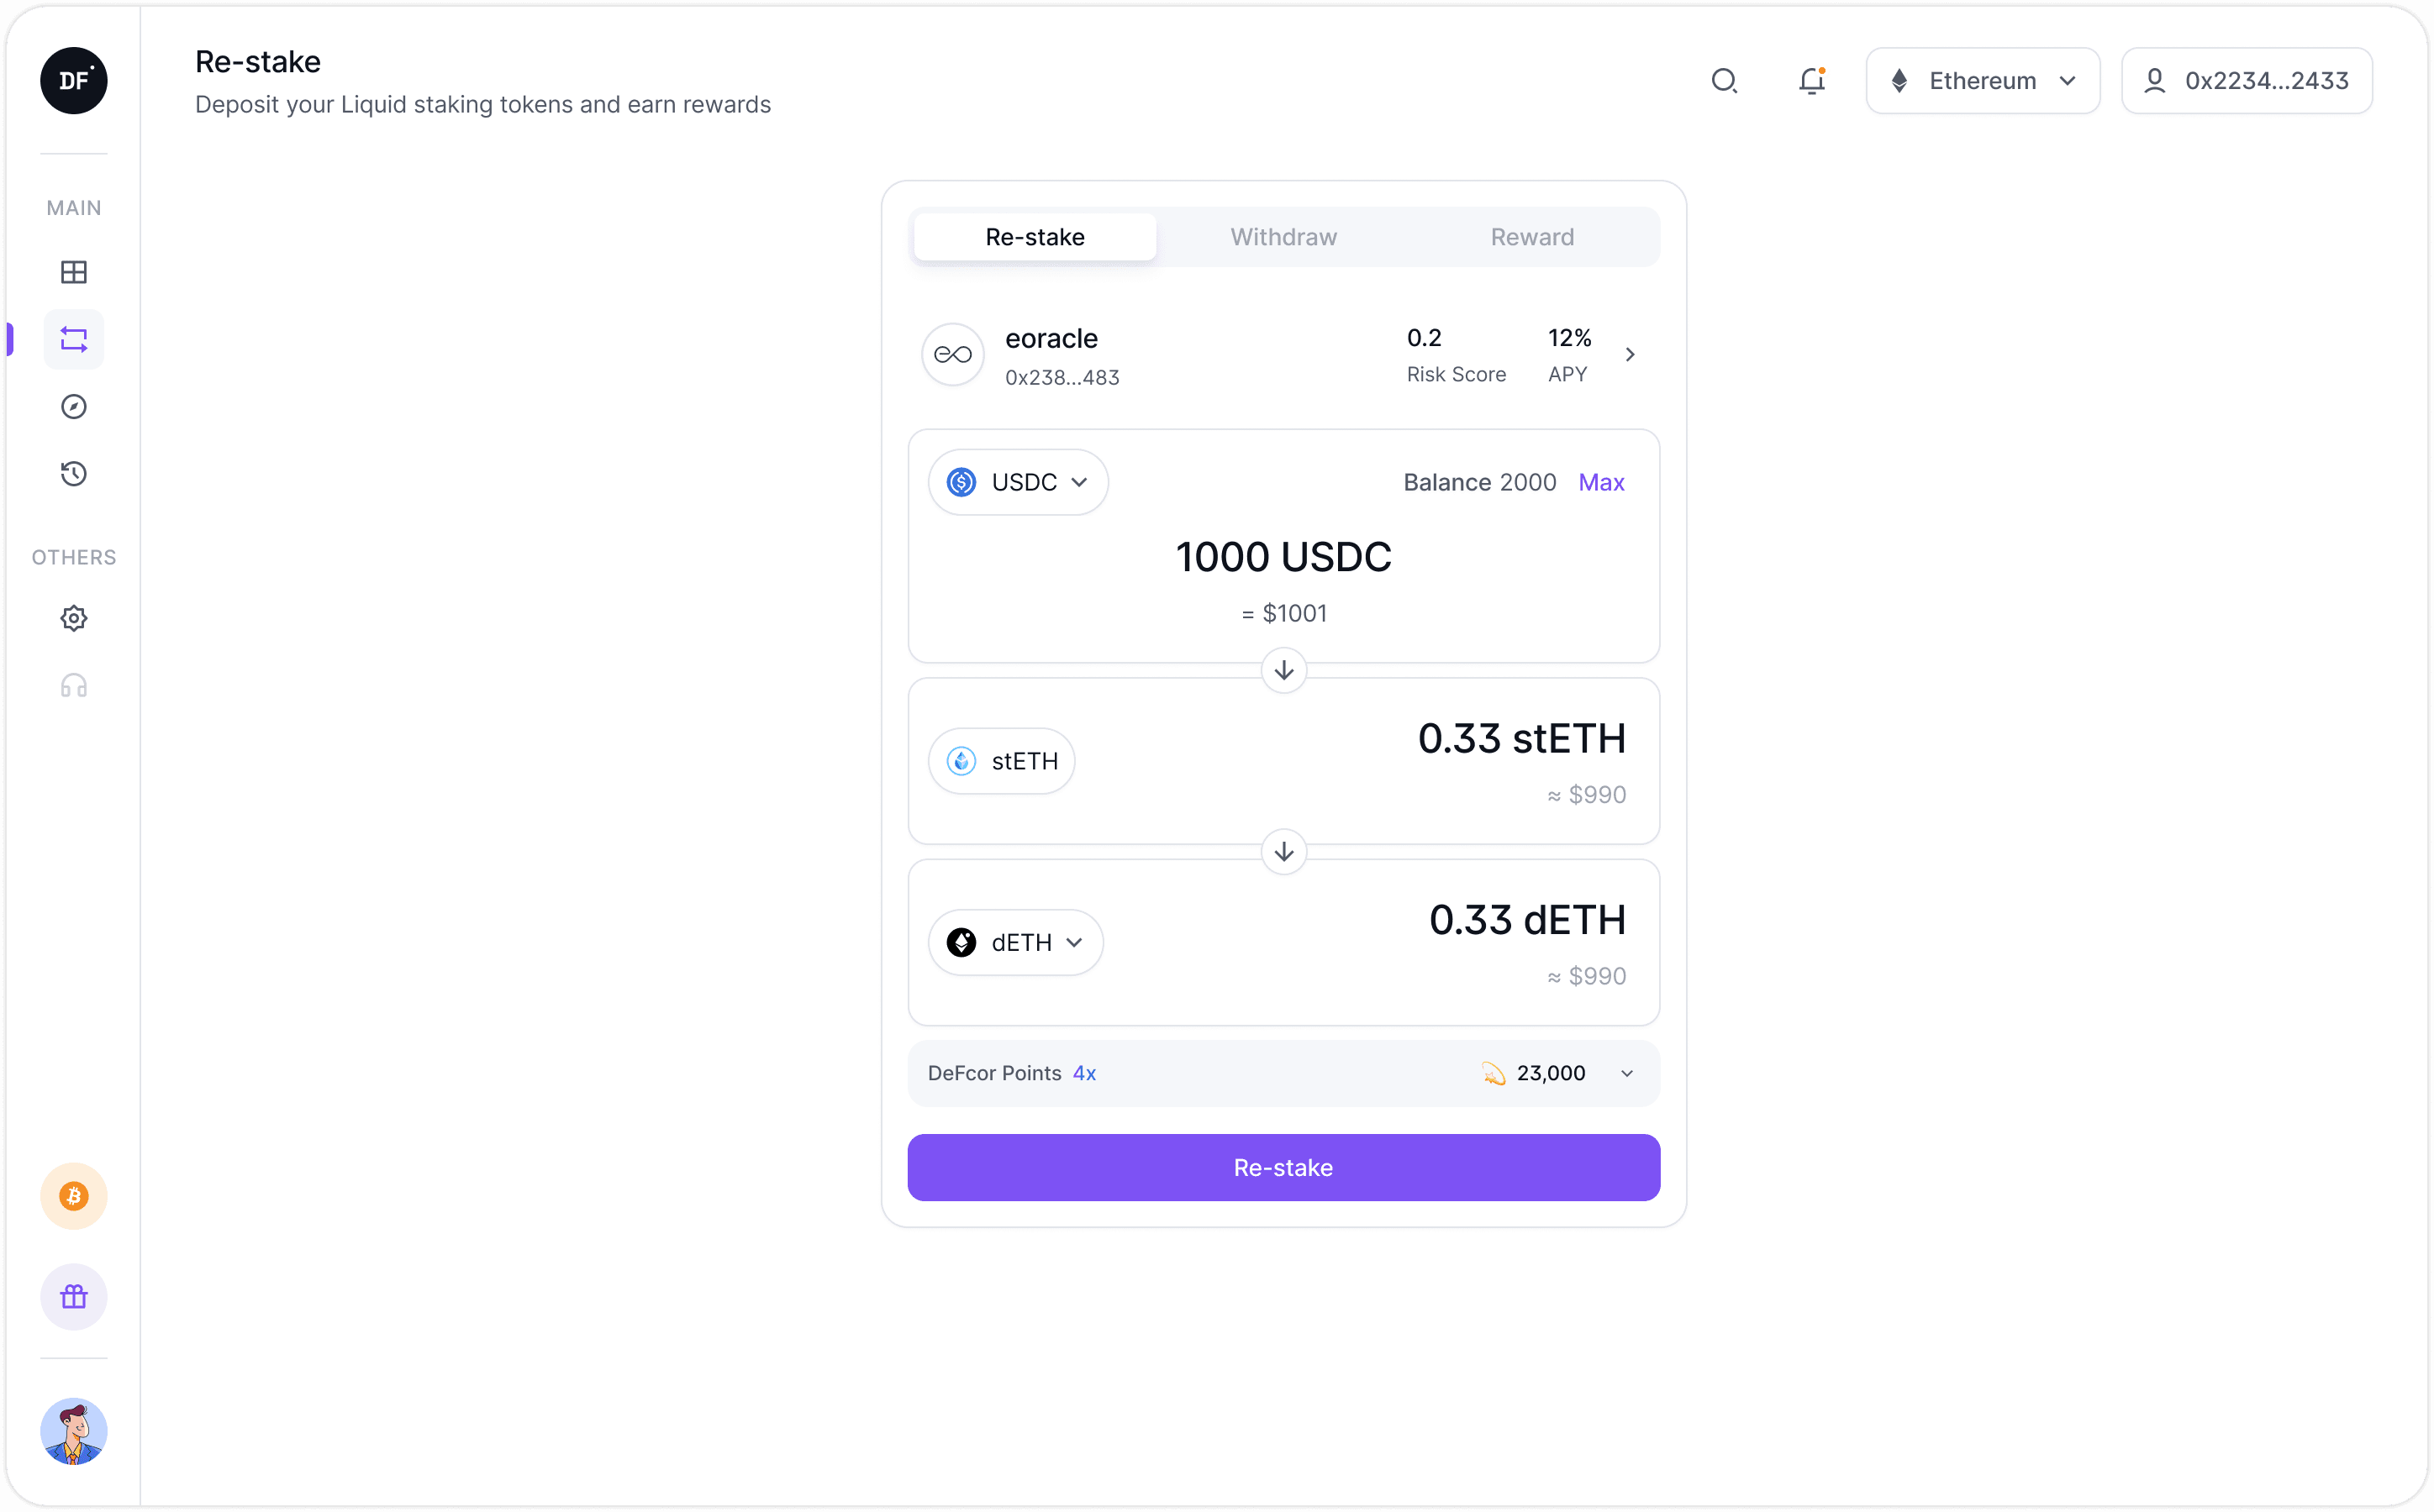The width and height of the screenshot is (2434, 1512).
Task: Open the USDC token selector
Action: pyautogui.click(x=1018, y=483)
